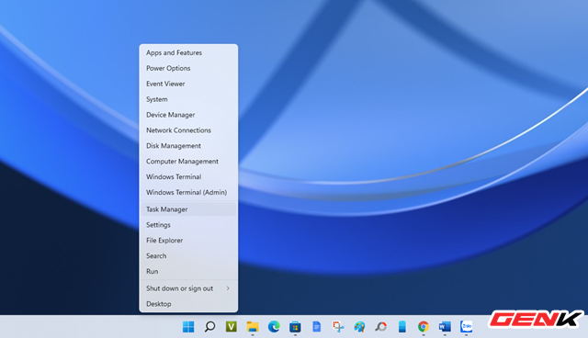Open File Explorer folder icon in taskbar
Screen dimensions: 588x338
tap(253, 327)
